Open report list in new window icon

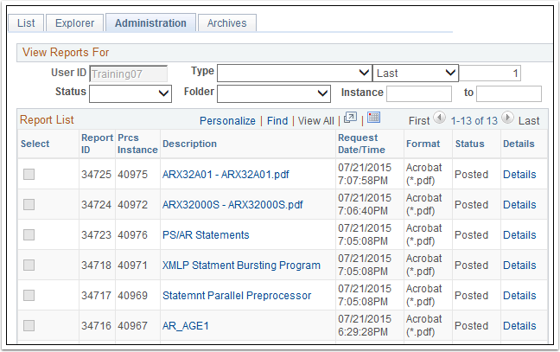tap(350, 118)
